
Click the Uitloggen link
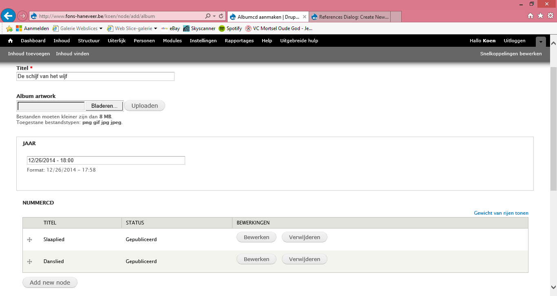point(515,41)
